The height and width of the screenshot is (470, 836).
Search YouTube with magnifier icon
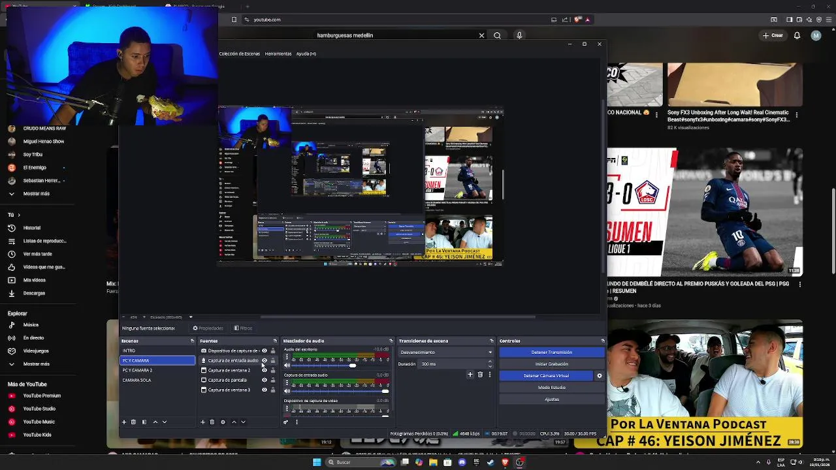497,35
